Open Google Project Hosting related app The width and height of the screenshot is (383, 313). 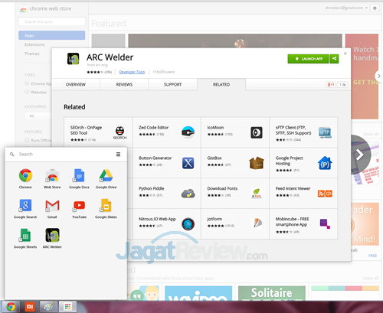point(303,163)
